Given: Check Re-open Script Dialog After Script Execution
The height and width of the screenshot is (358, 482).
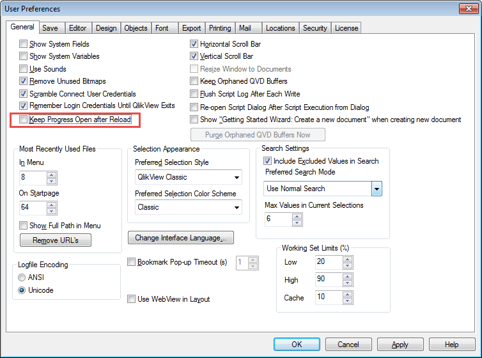Looking at the screenshot, I should (x=194, y=107).
